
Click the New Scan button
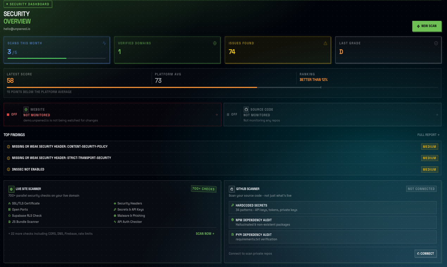[x=427, y=26]
